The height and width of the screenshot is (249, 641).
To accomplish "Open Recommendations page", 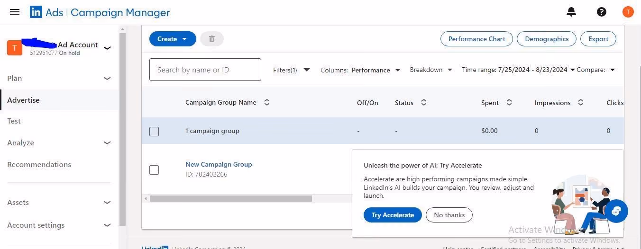I will pos(39,165).
